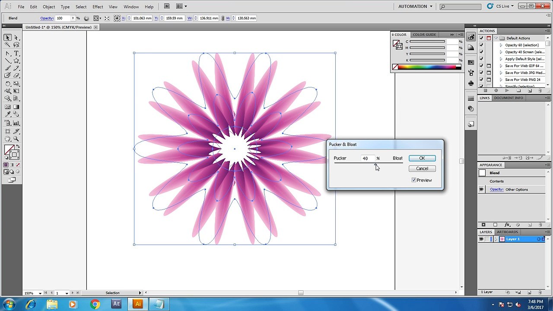Viewport: 553px width, 311px height.
Task: Click Cancel in Pucker & Bloat dialog
Action: coord(422,168)
